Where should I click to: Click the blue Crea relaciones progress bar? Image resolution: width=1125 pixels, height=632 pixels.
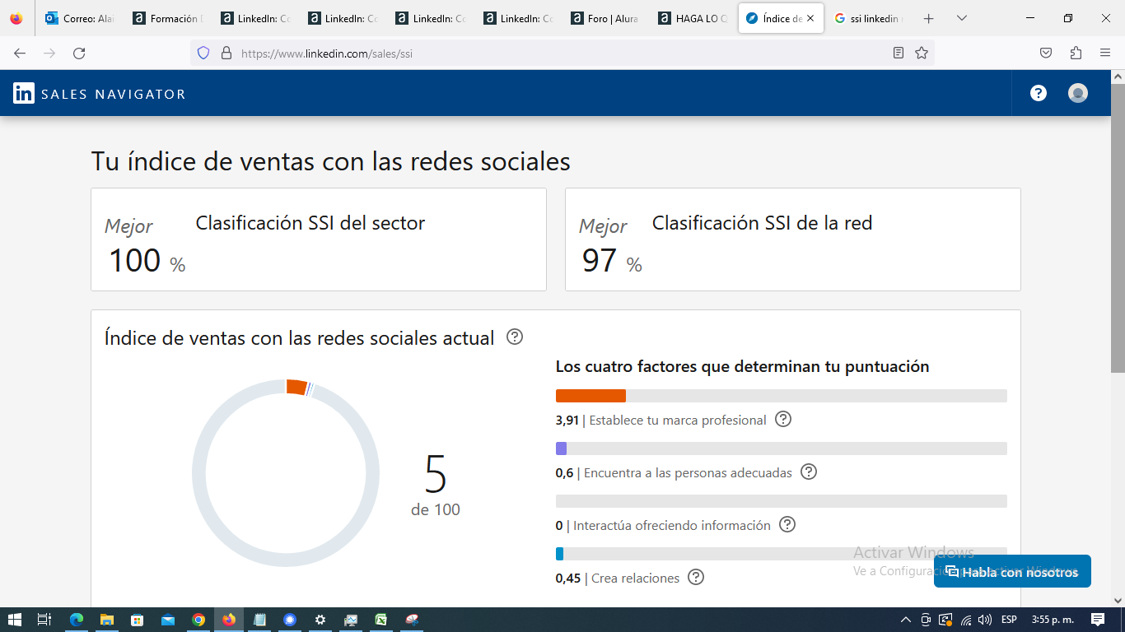pos(559,554)
